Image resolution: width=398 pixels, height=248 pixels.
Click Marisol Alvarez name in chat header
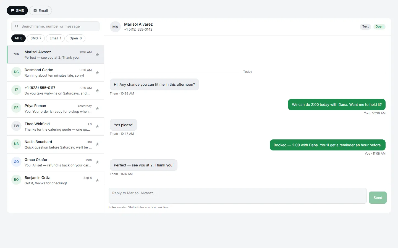tap(138, 24)
